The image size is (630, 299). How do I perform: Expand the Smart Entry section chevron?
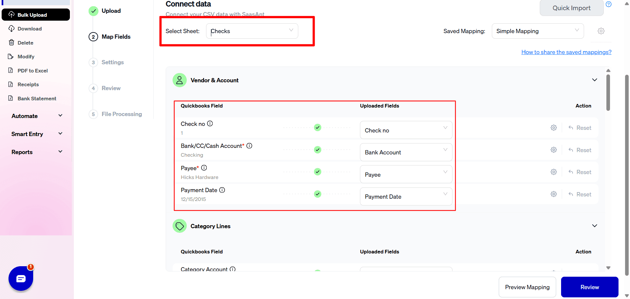pyautogui.click(x=60, y=134)
